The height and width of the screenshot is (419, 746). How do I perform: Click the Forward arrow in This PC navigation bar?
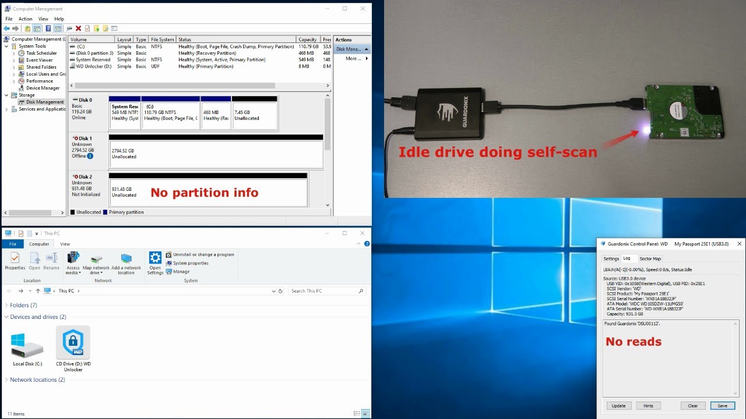point(20,291)
